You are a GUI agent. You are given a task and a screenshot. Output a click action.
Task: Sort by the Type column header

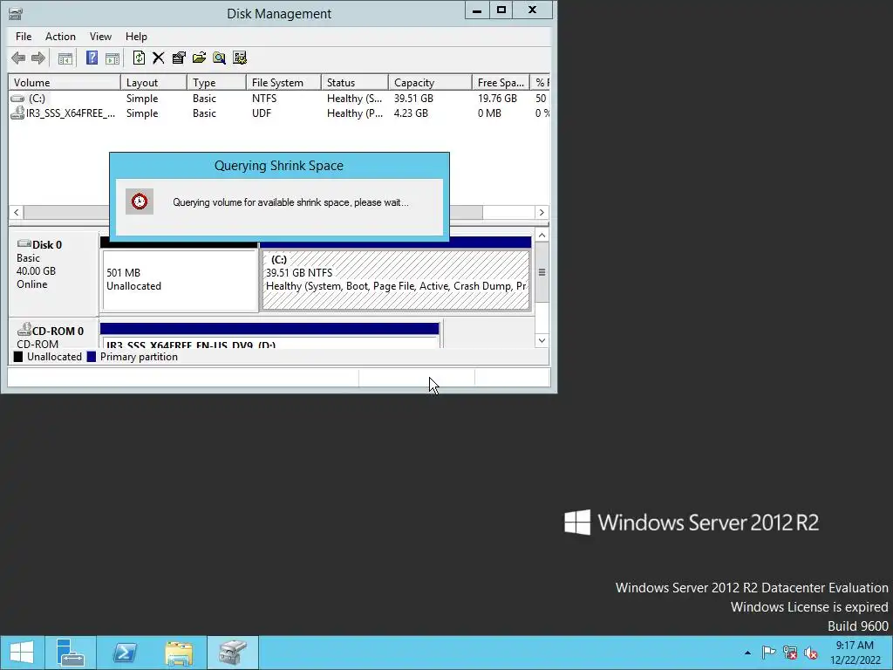tap(216, 83)
